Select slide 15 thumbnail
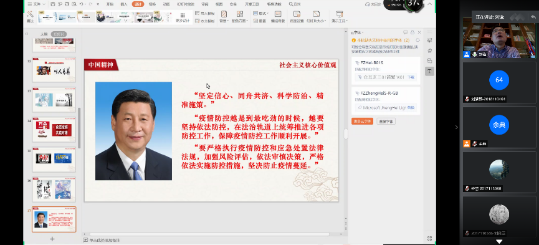Viewport: 539px width, 245px height. coord(54,160)
